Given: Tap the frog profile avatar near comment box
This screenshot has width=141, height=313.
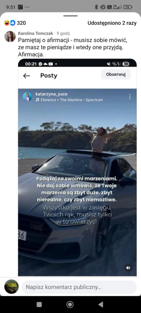Looking at the screenshot, I should [11, 287].
